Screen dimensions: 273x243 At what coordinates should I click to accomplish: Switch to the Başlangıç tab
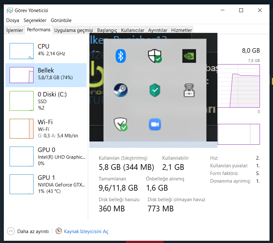[107, 30]
